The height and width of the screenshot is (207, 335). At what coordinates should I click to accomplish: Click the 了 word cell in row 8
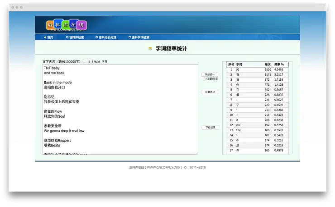pos(238,105)
